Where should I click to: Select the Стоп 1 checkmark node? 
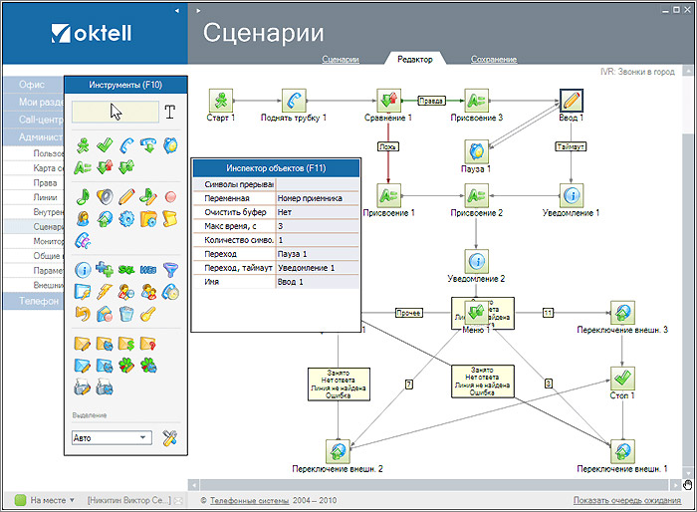pos(622,378)
